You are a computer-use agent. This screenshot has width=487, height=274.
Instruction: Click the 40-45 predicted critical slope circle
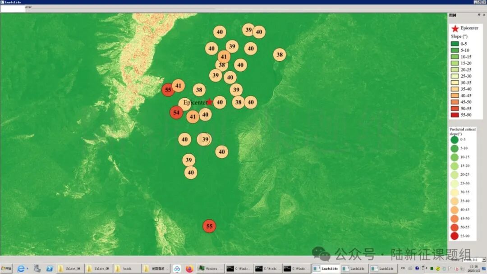click(455, 210)
